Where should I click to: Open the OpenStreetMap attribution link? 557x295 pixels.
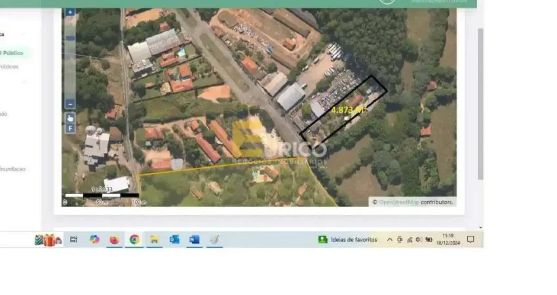coord(398,202)
